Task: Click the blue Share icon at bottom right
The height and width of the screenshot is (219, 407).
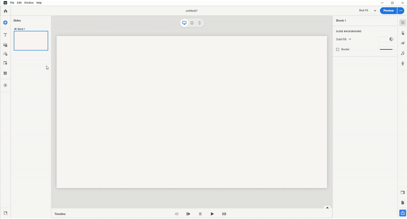Action: coord(402,213)
